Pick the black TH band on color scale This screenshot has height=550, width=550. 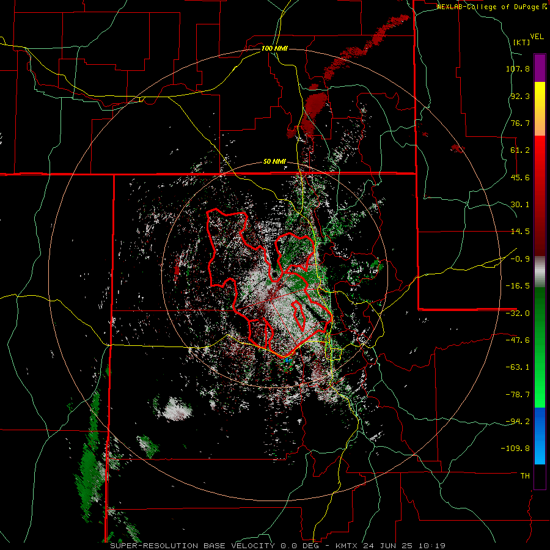540,477
